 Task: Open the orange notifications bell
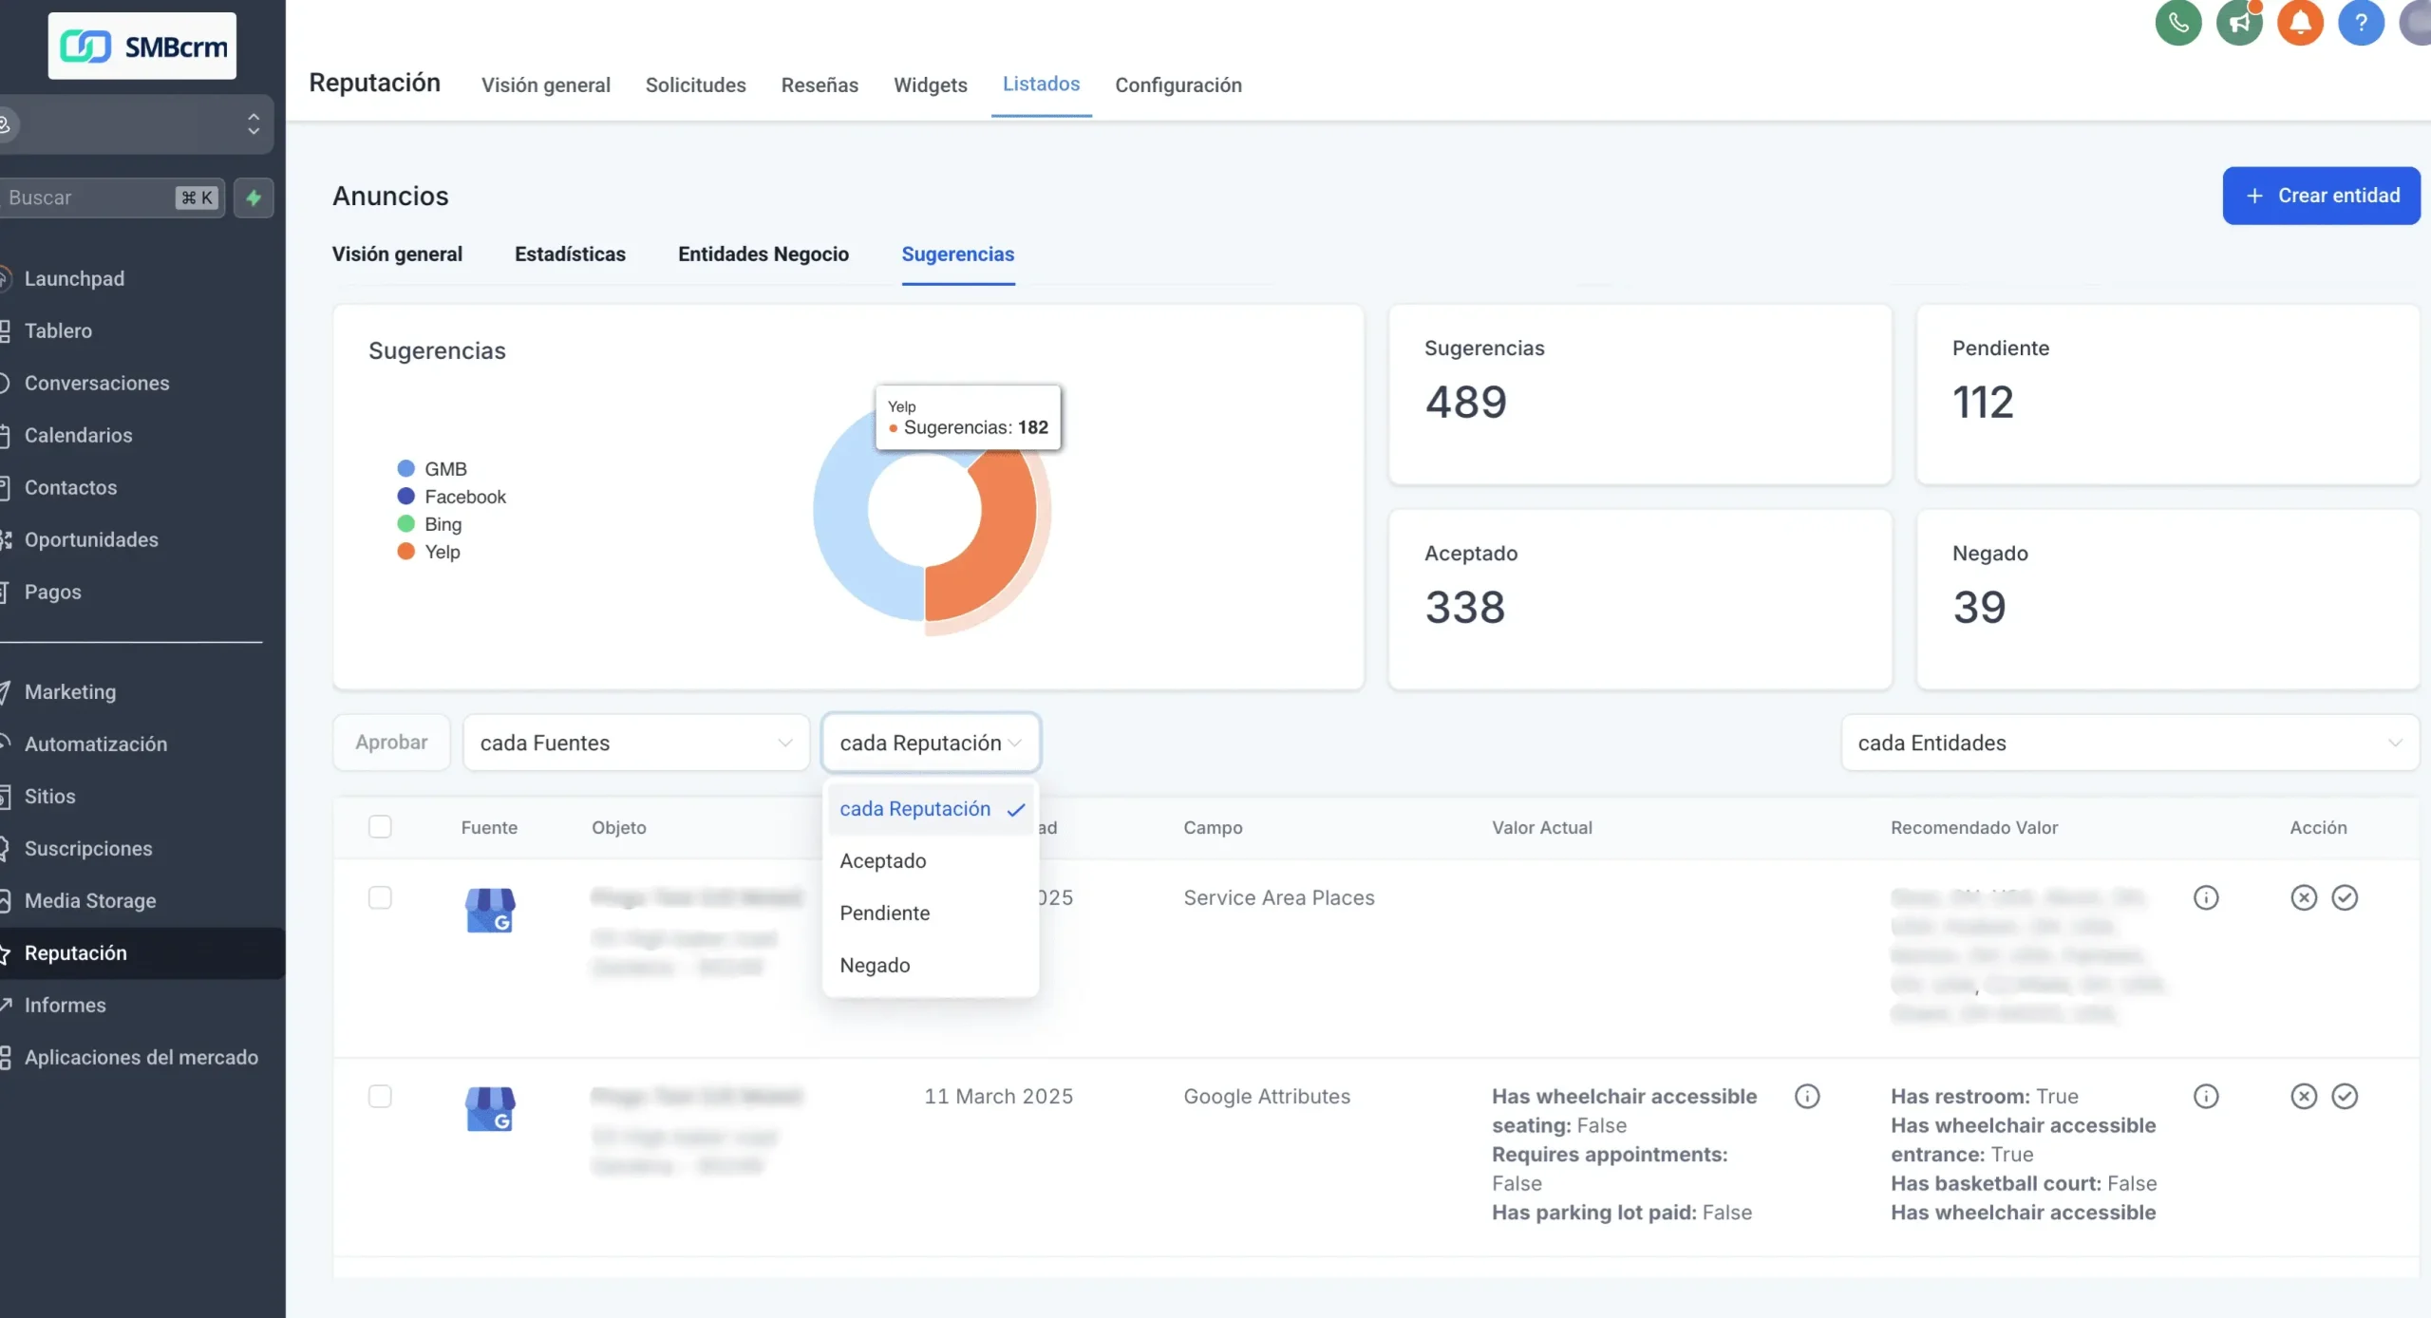pyautogui.click(x=2300, y=23)
